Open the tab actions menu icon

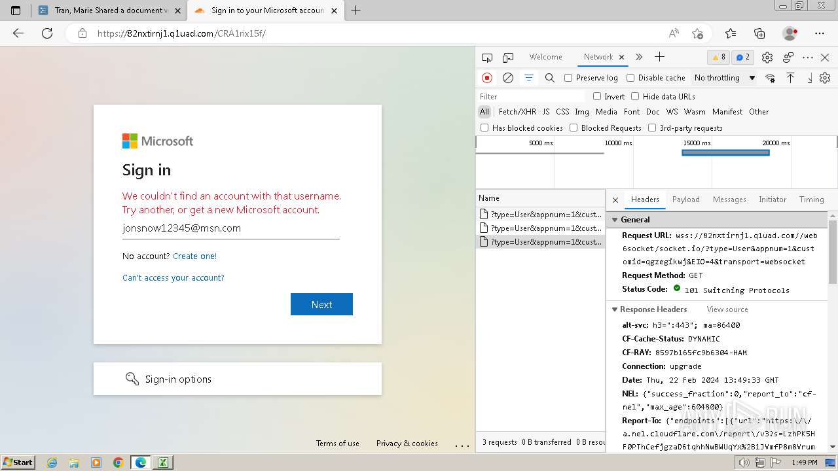point(16,10)
